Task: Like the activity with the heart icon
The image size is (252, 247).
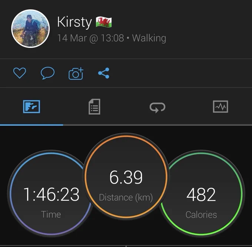Action: (x=19, y=73)
